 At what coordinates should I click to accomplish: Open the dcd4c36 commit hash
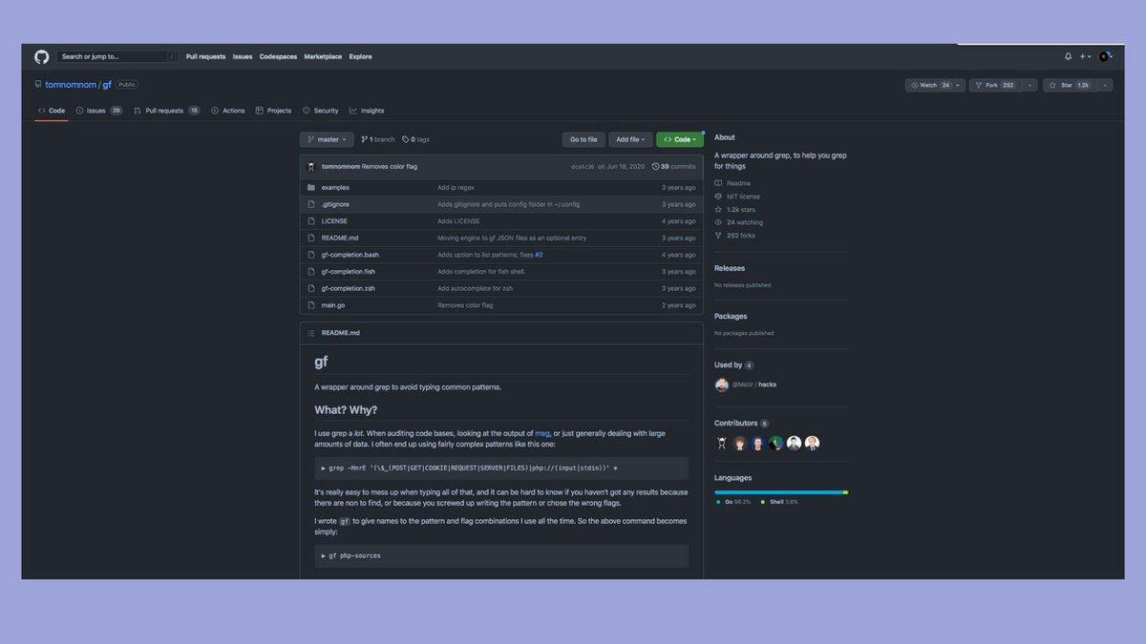(x=583, y=167)
